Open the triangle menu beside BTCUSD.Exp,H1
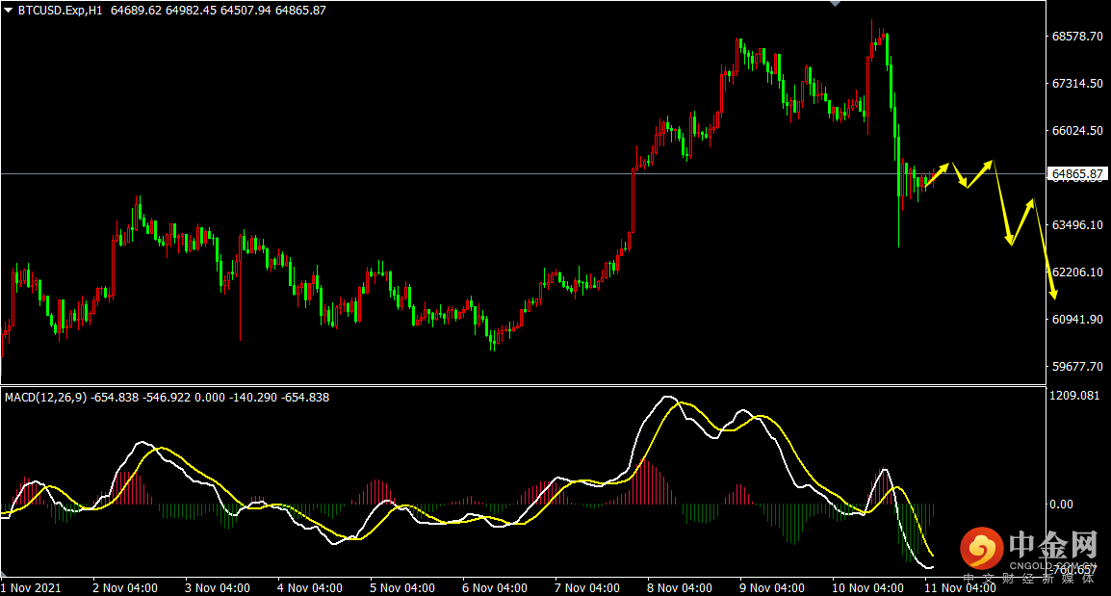 8,11
